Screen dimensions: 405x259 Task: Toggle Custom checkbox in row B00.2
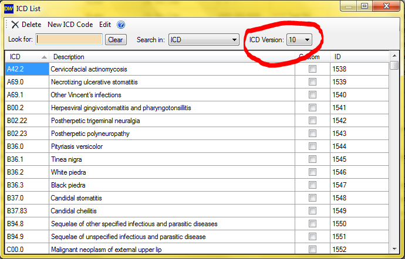pos(312,108)
